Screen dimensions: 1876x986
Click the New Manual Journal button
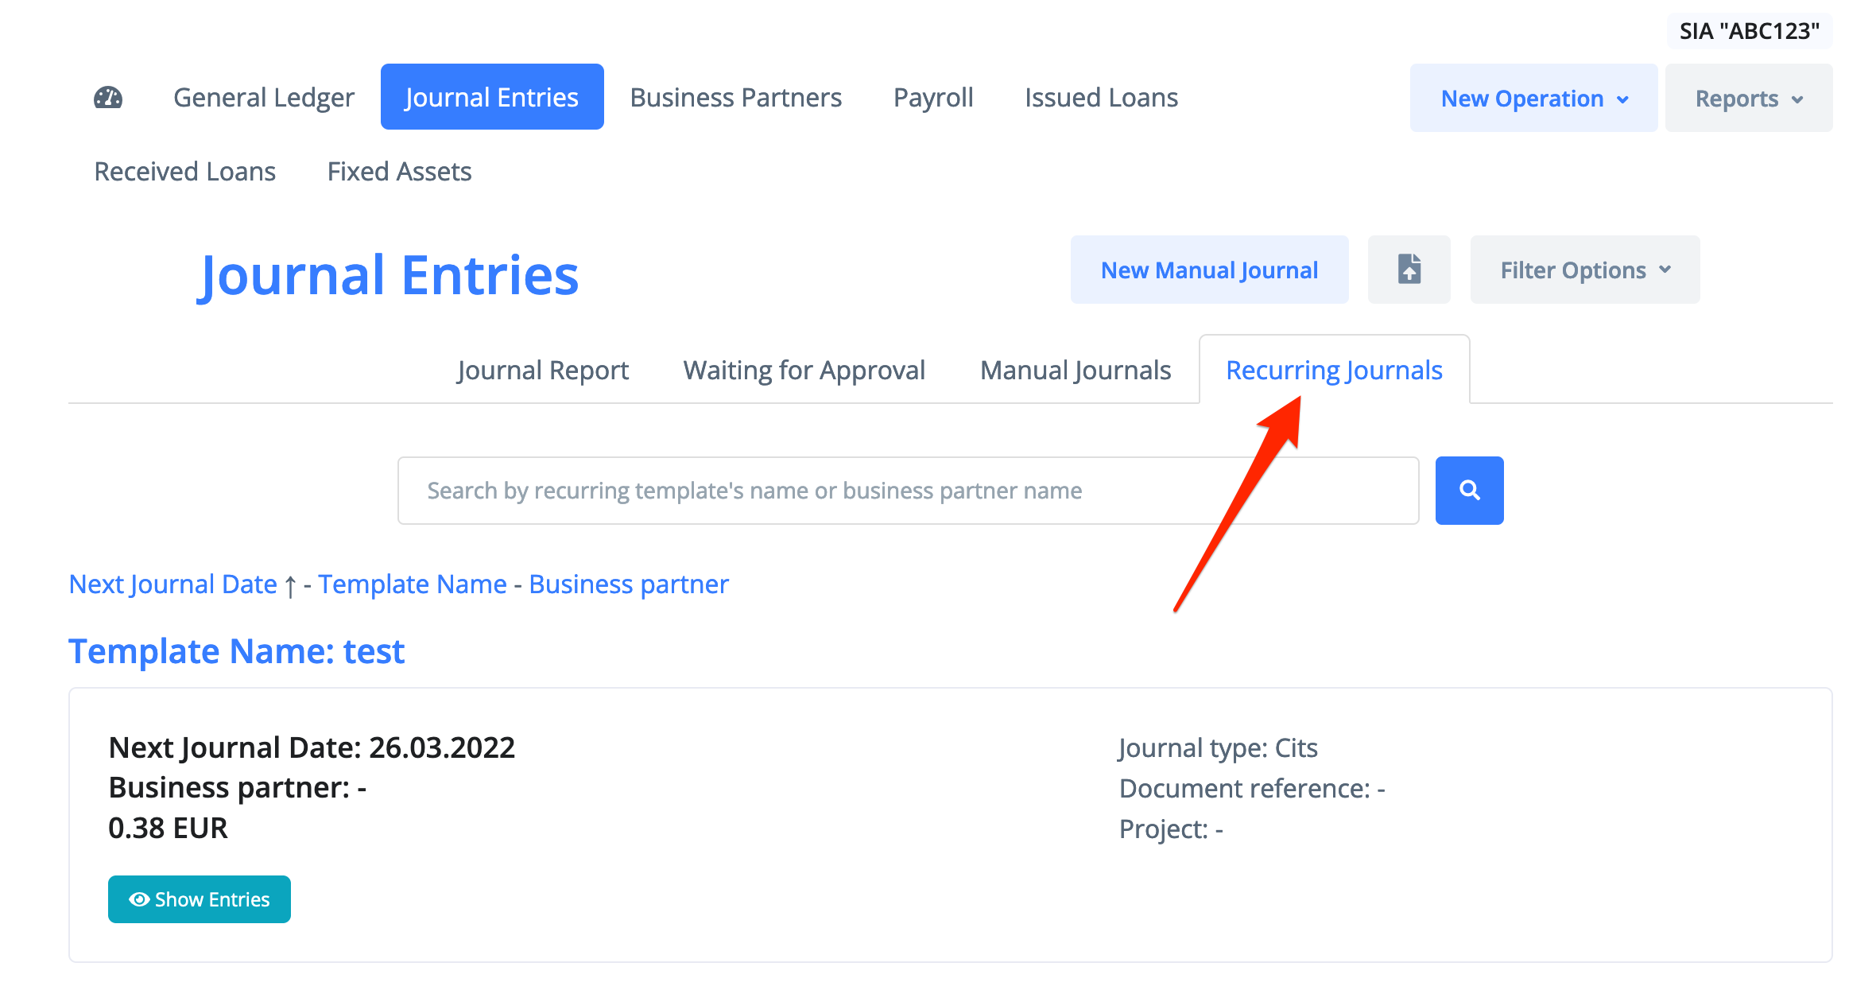click(x=1209, y=270)
